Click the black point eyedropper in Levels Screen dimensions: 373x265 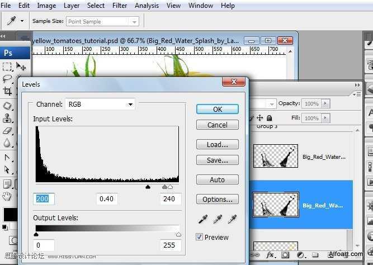coord(203,219)
